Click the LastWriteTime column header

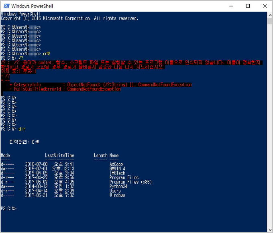pyautogui.click(x=59, y=155)
